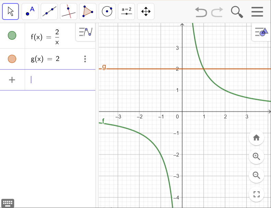Select the Circle with center tool
This screenshot has height=208, width=271.
point(107,12)
